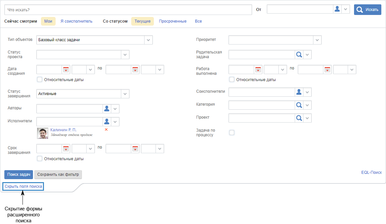Check the Задача по процессу checkbox
The width and height of the screenshot is (386, 224).
[x=232, y=133]
